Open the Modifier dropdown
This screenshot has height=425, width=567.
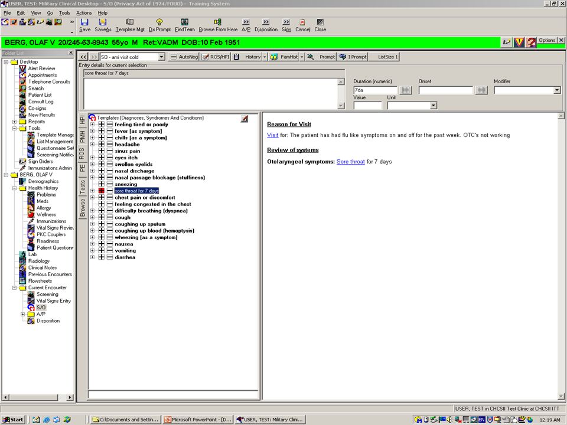point(557,90)
